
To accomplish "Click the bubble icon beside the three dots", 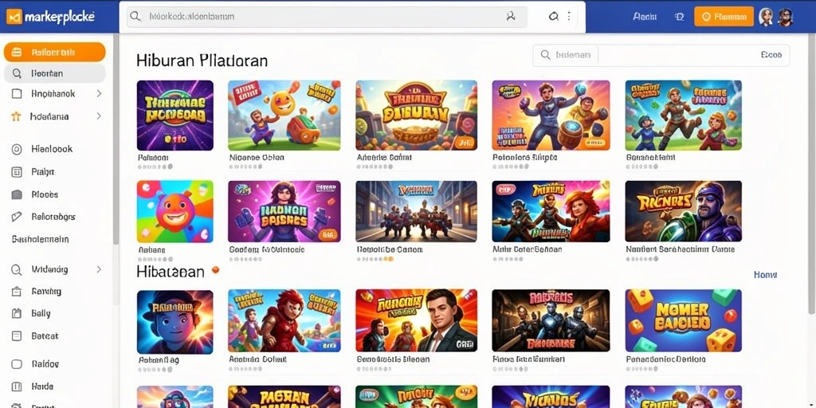I will pyautogui.click(x=554, y=17).
